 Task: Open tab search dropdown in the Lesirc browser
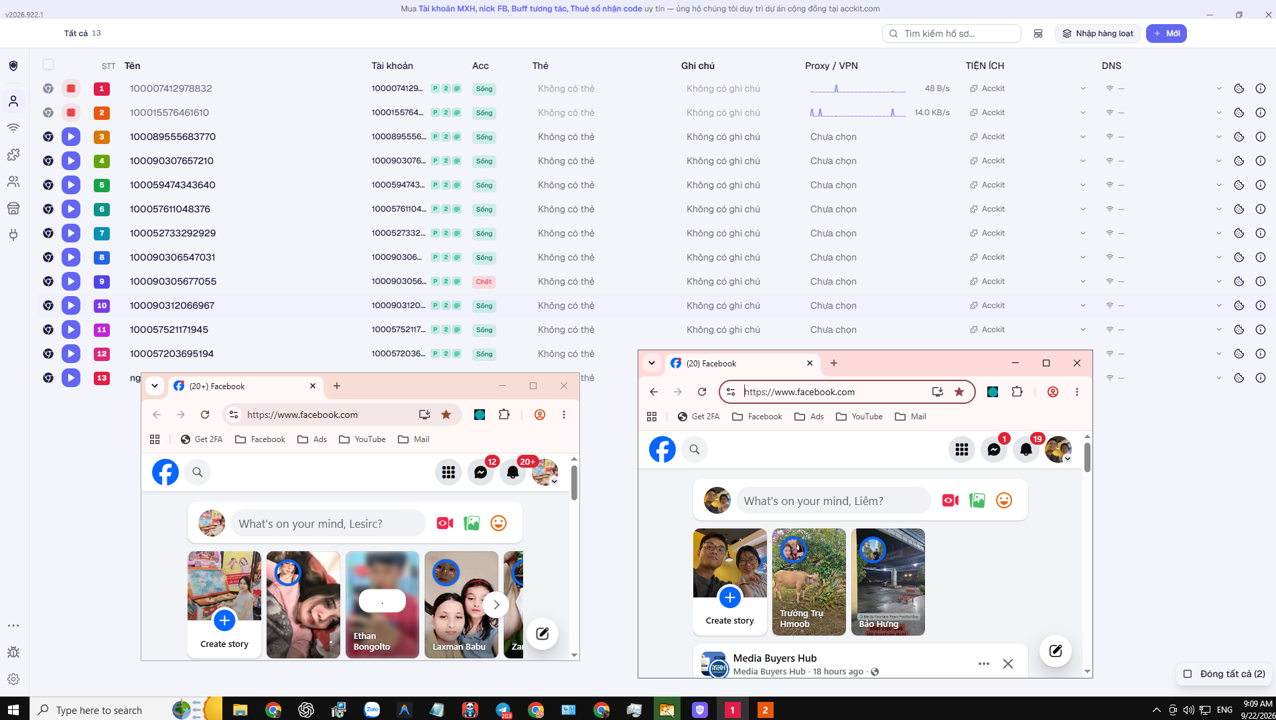[155, 386]
